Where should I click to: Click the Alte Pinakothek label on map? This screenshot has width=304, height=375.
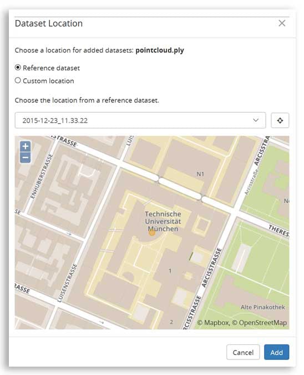263,307
